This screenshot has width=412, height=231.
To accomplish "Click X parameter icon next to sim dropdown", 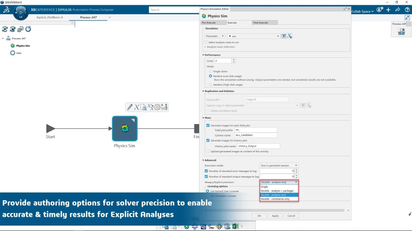I will tap(290, 36).
